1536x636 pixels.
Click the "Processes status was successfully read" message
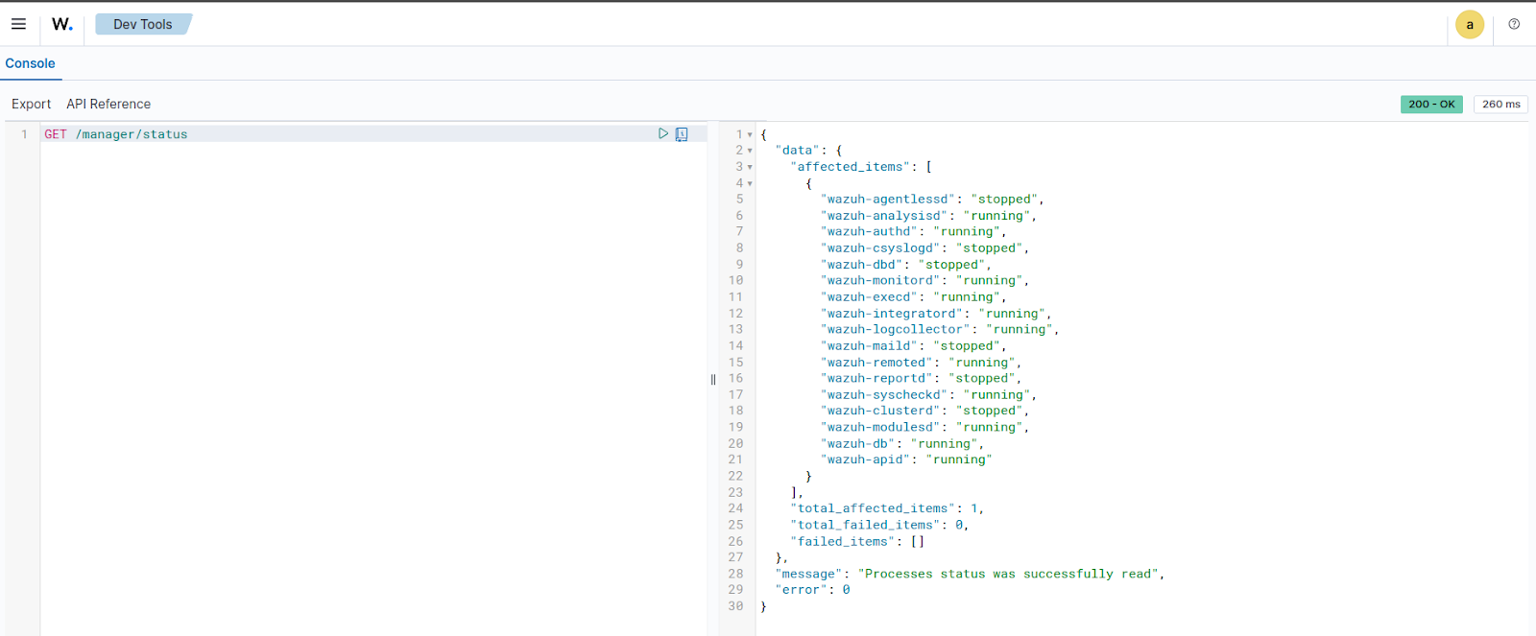1008,574
